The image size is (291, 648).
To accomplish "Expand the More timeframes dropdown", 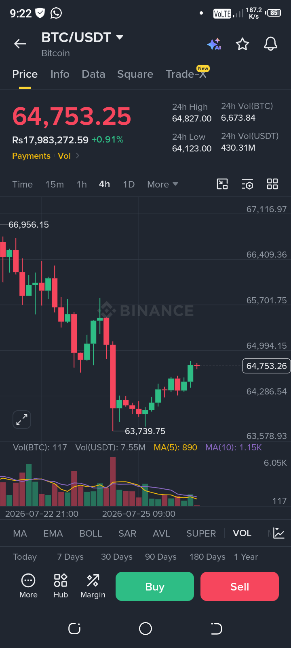I will pyautogui.click(x=162, y=184).
